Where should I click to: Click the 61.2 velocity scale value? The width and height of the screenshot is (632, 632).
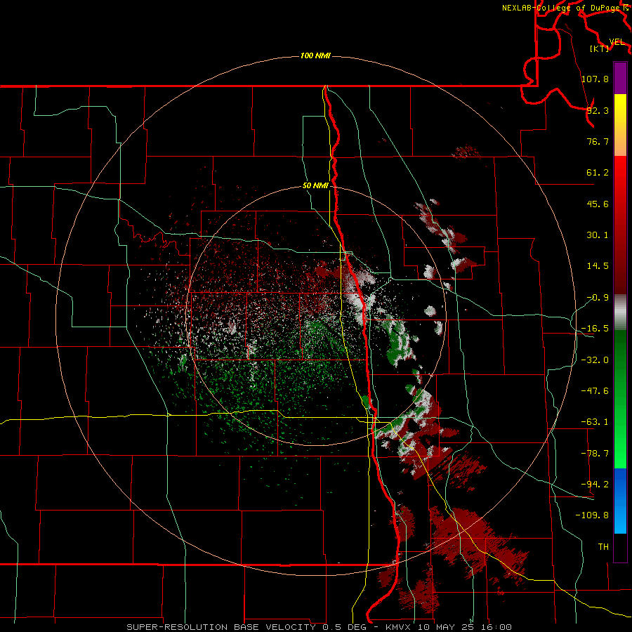(598, 173)
